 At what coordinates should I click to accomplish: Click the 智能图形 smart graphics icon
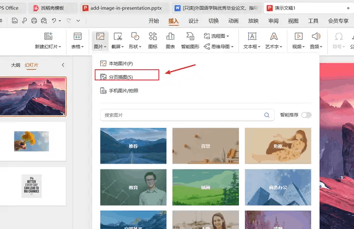click(190, 37)
